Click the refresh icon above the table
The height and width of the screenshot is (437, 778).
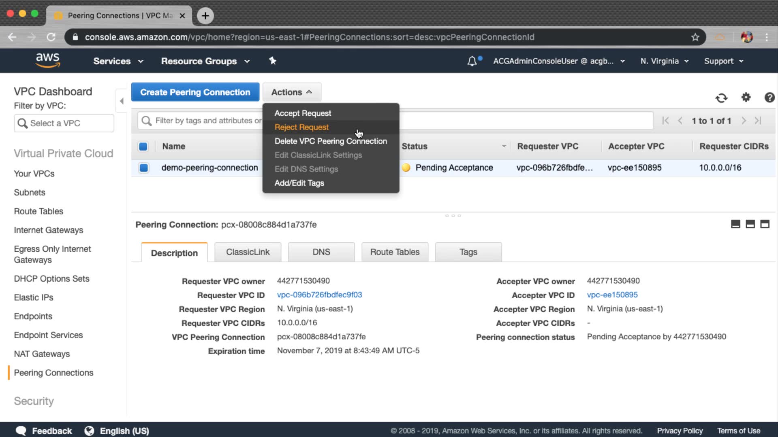[721, 98]
